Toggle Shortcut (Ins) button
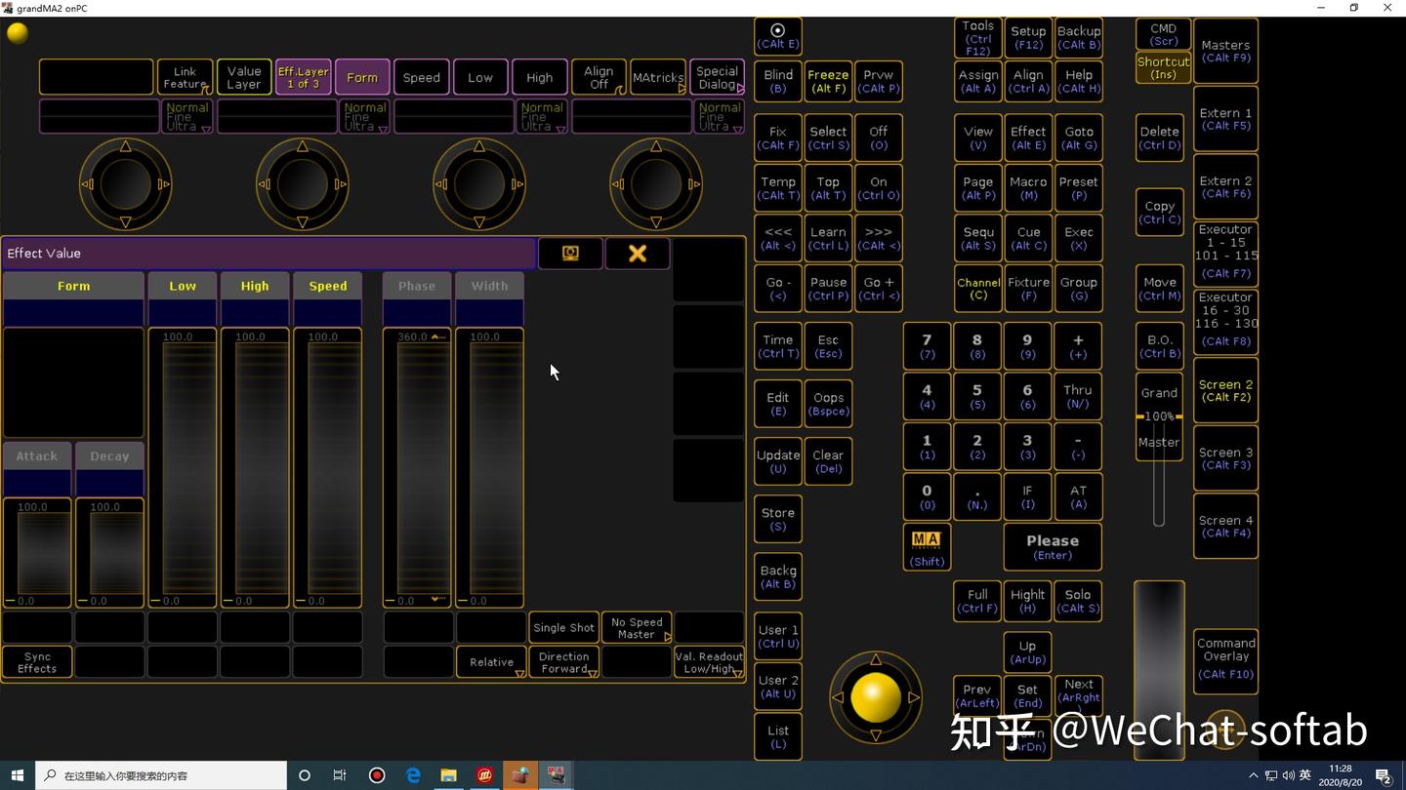Image resolution: width=1406 pixels, height=790 pixels. point(1163,67)
